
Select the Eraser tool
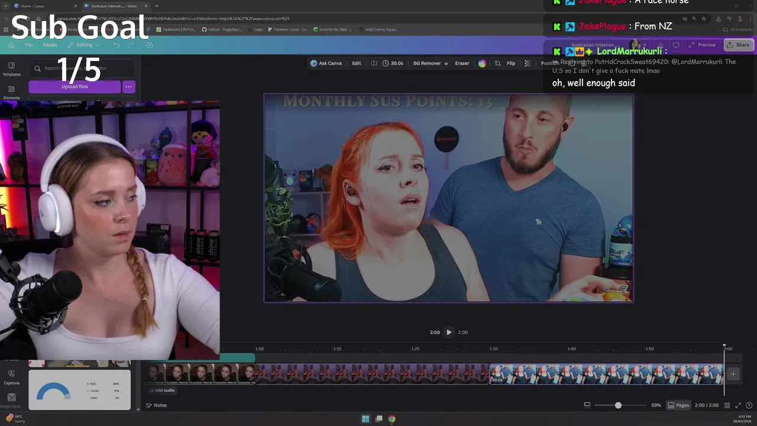[462, 63]
